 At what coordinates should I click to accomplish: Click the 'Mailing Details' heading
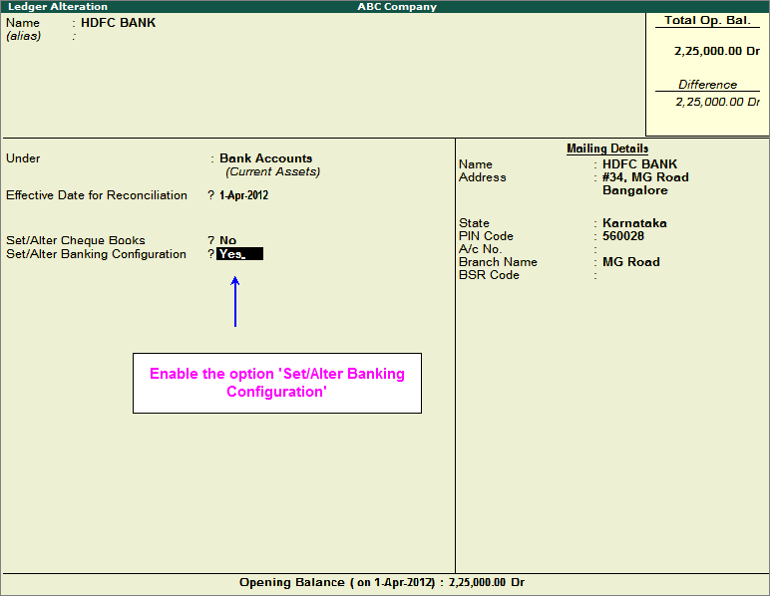point(607,149)
